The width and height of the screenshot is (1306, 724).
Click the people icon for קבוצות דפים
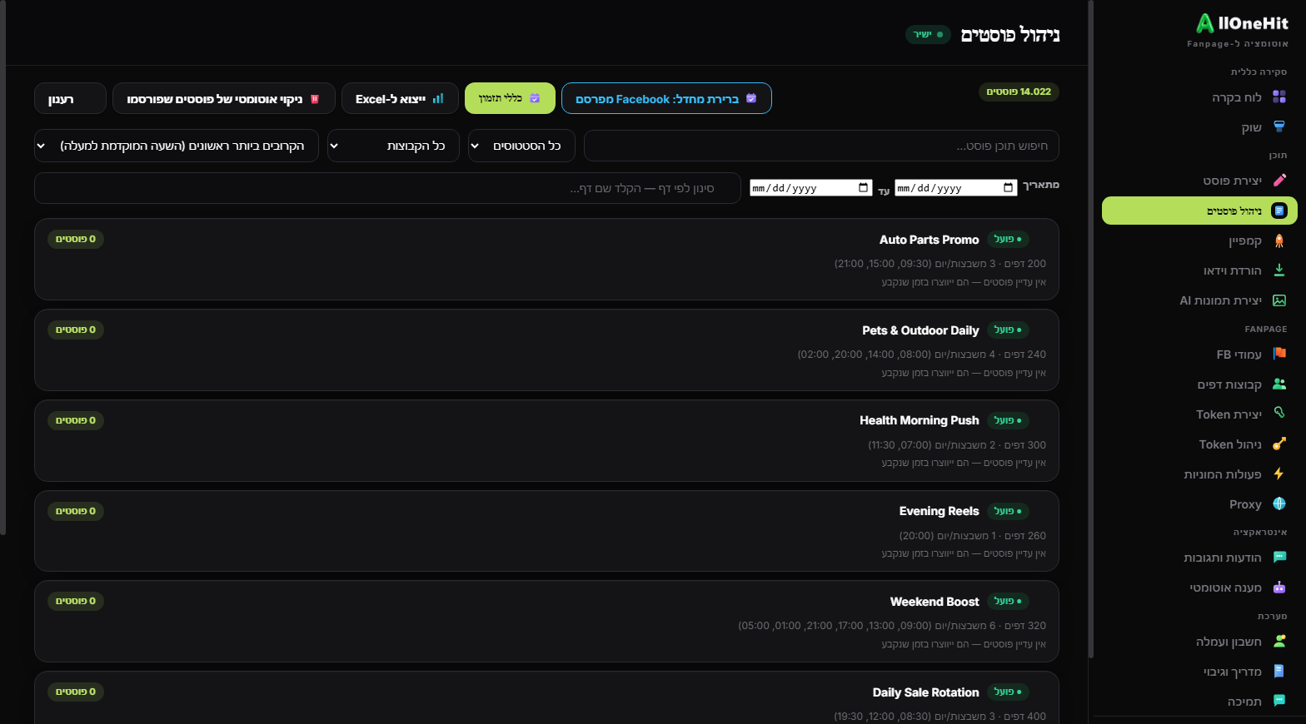(x=1279, y=384)
